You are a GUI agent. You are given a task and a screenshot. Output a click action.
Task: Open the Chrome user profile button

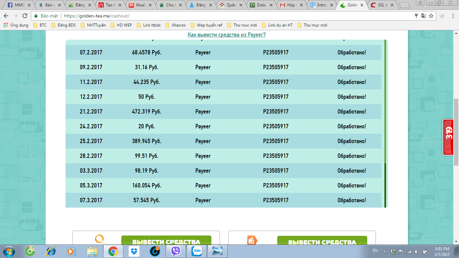coord(420,3)
